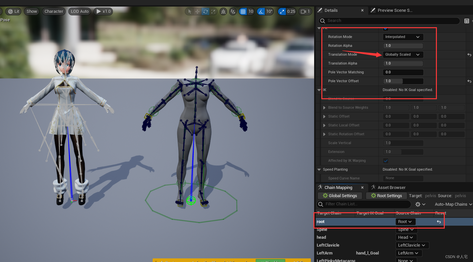Toggle the Affected by IK Warping checkbox
The width and height of the screenshot is (473, 262).
[x=385, y=160]
